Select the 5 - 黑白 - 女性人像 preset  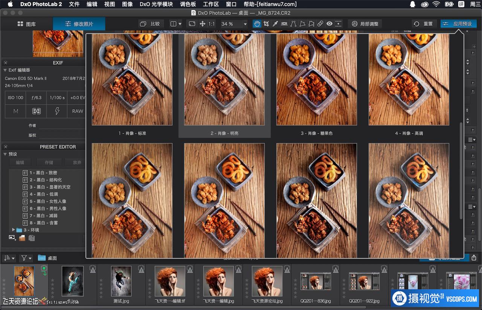point(48,201)
